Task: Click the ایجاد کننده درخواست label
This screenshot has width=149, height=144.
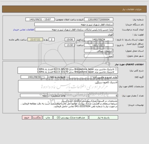Action: click(x=133, y=30)
